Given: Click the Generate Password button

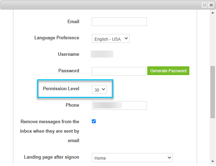Looking at the screenshot, I should pyautogui.click(x=168, y=71).
